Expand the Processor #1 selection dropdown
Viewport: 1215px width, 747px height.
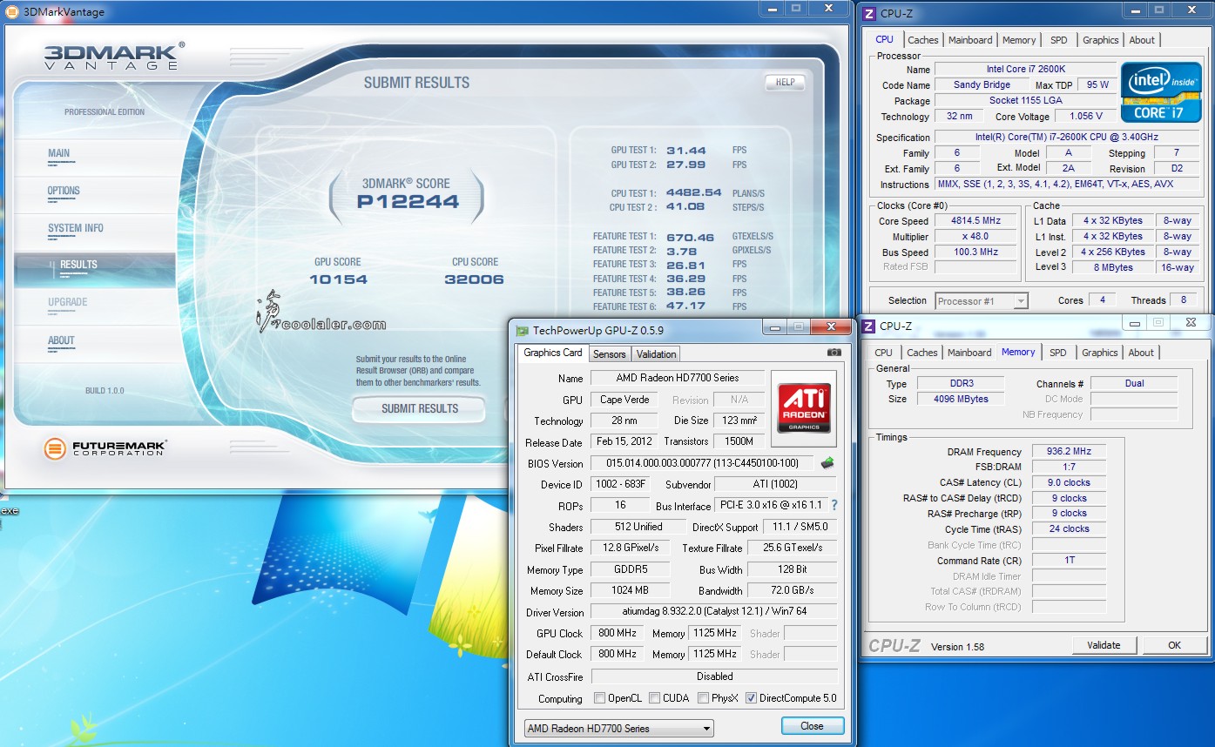982,301
